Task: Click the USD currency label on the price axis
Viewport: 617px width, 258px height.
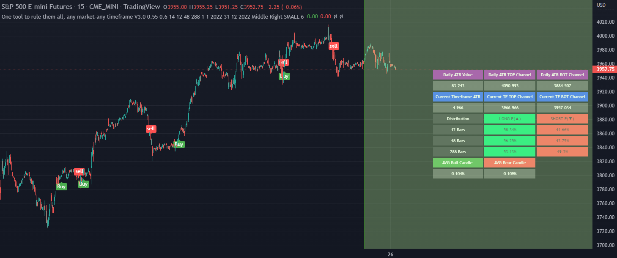Action: click(601, 5)
